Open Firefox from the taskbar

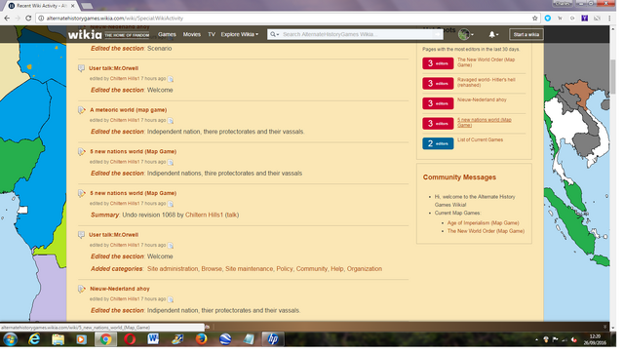point(202,339)
